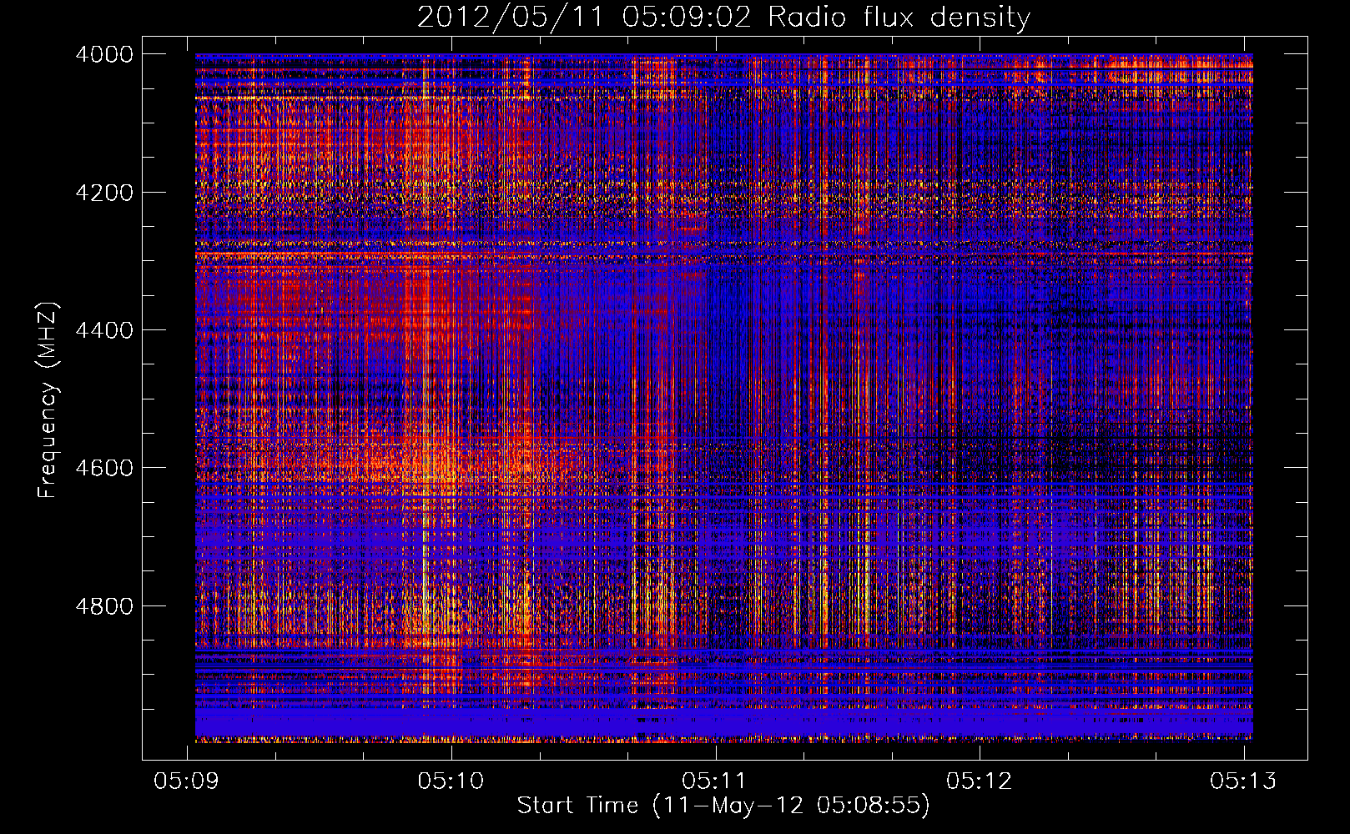Click the 4600 frequency tick label
The image size is (1350, 834).
tap(104, 468)
